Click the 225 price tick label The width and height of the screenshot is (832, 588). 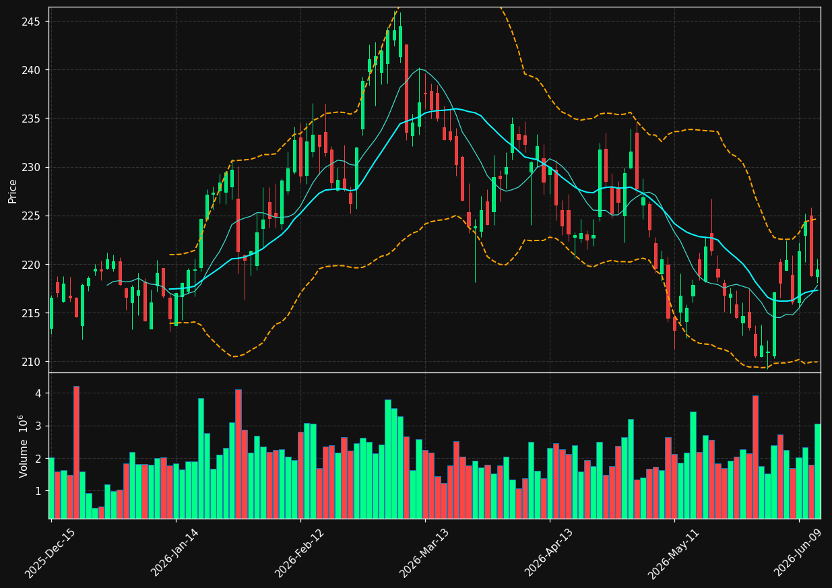coord(32,216)
